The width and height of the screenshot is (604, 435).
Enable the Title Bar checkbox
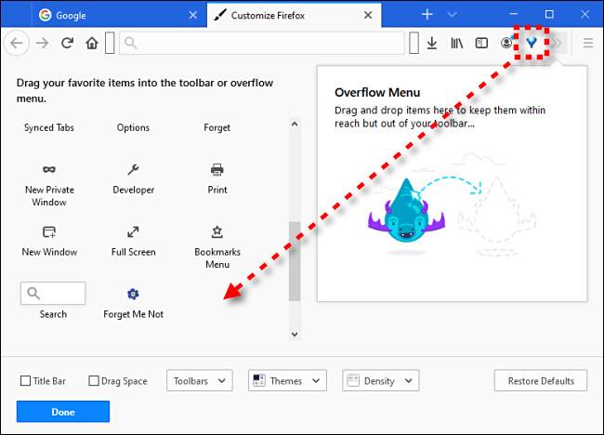tap(26, 381)
